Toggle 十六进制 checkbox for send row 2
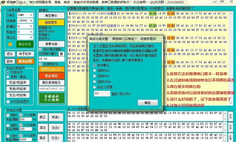Screen dimensions: 236x142 tap(21, 125)
